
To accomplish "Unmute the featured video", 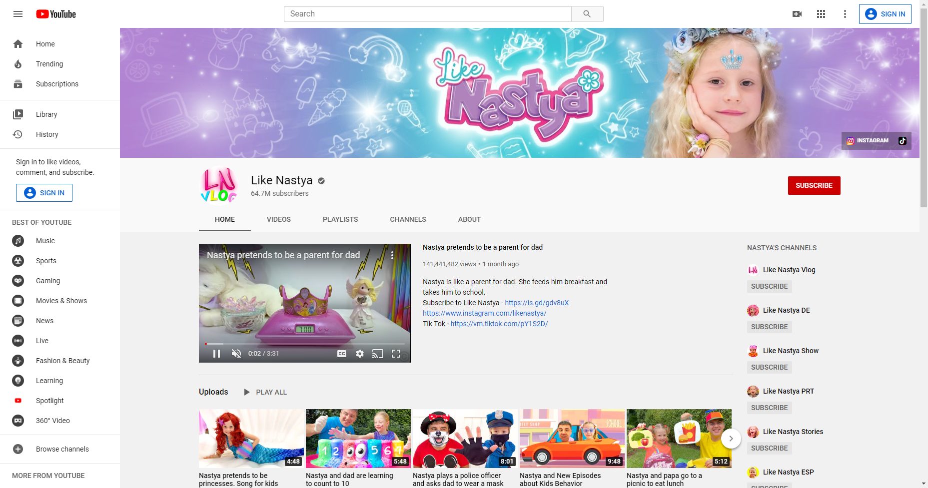I will 236,354.
